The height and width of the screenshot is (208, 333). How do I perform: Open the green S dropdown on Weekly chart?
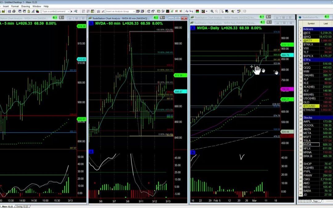pos(261,17)
